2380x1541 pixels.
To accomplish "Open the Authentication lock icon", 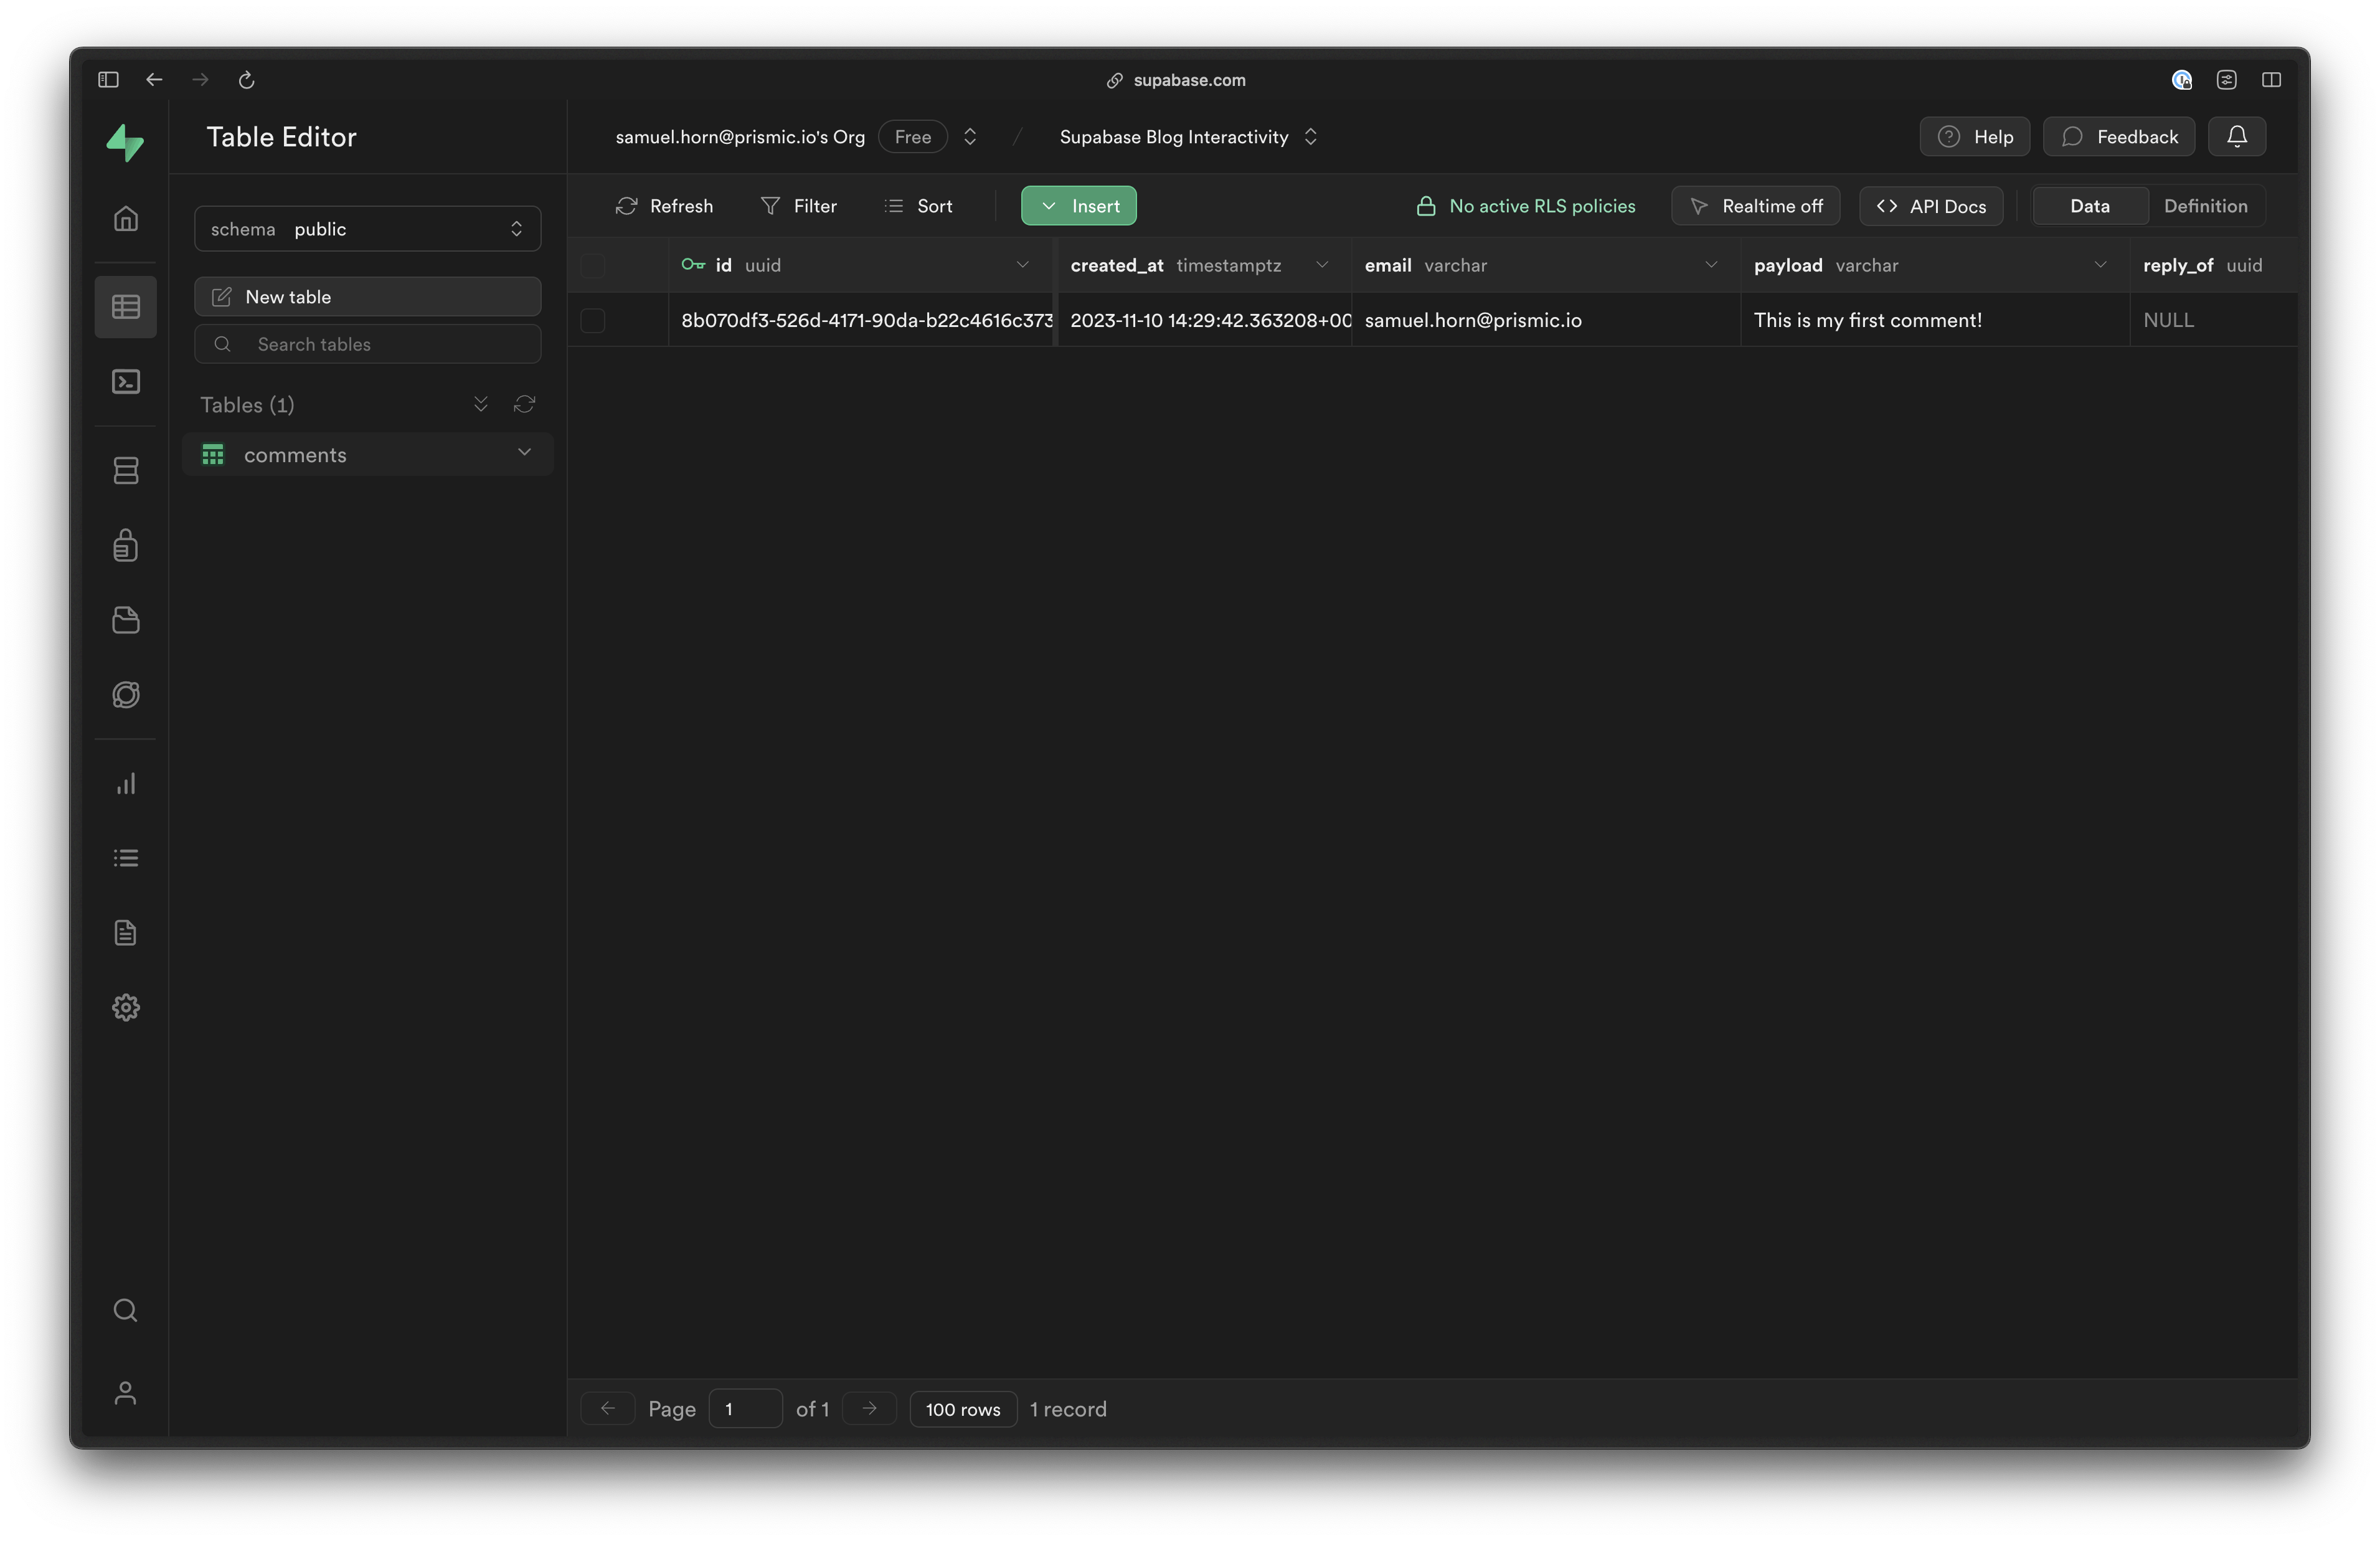I will tap(125, 545).
